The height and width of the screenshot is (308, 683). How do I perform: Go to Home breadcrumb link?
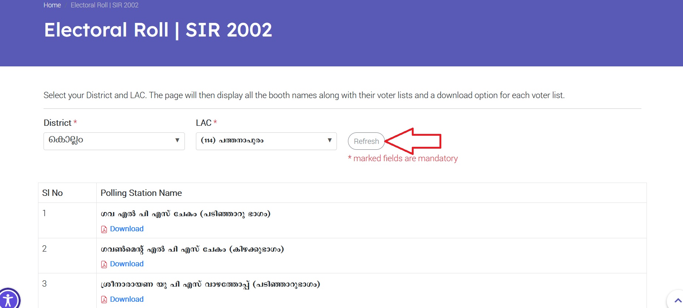pos(52,5)
